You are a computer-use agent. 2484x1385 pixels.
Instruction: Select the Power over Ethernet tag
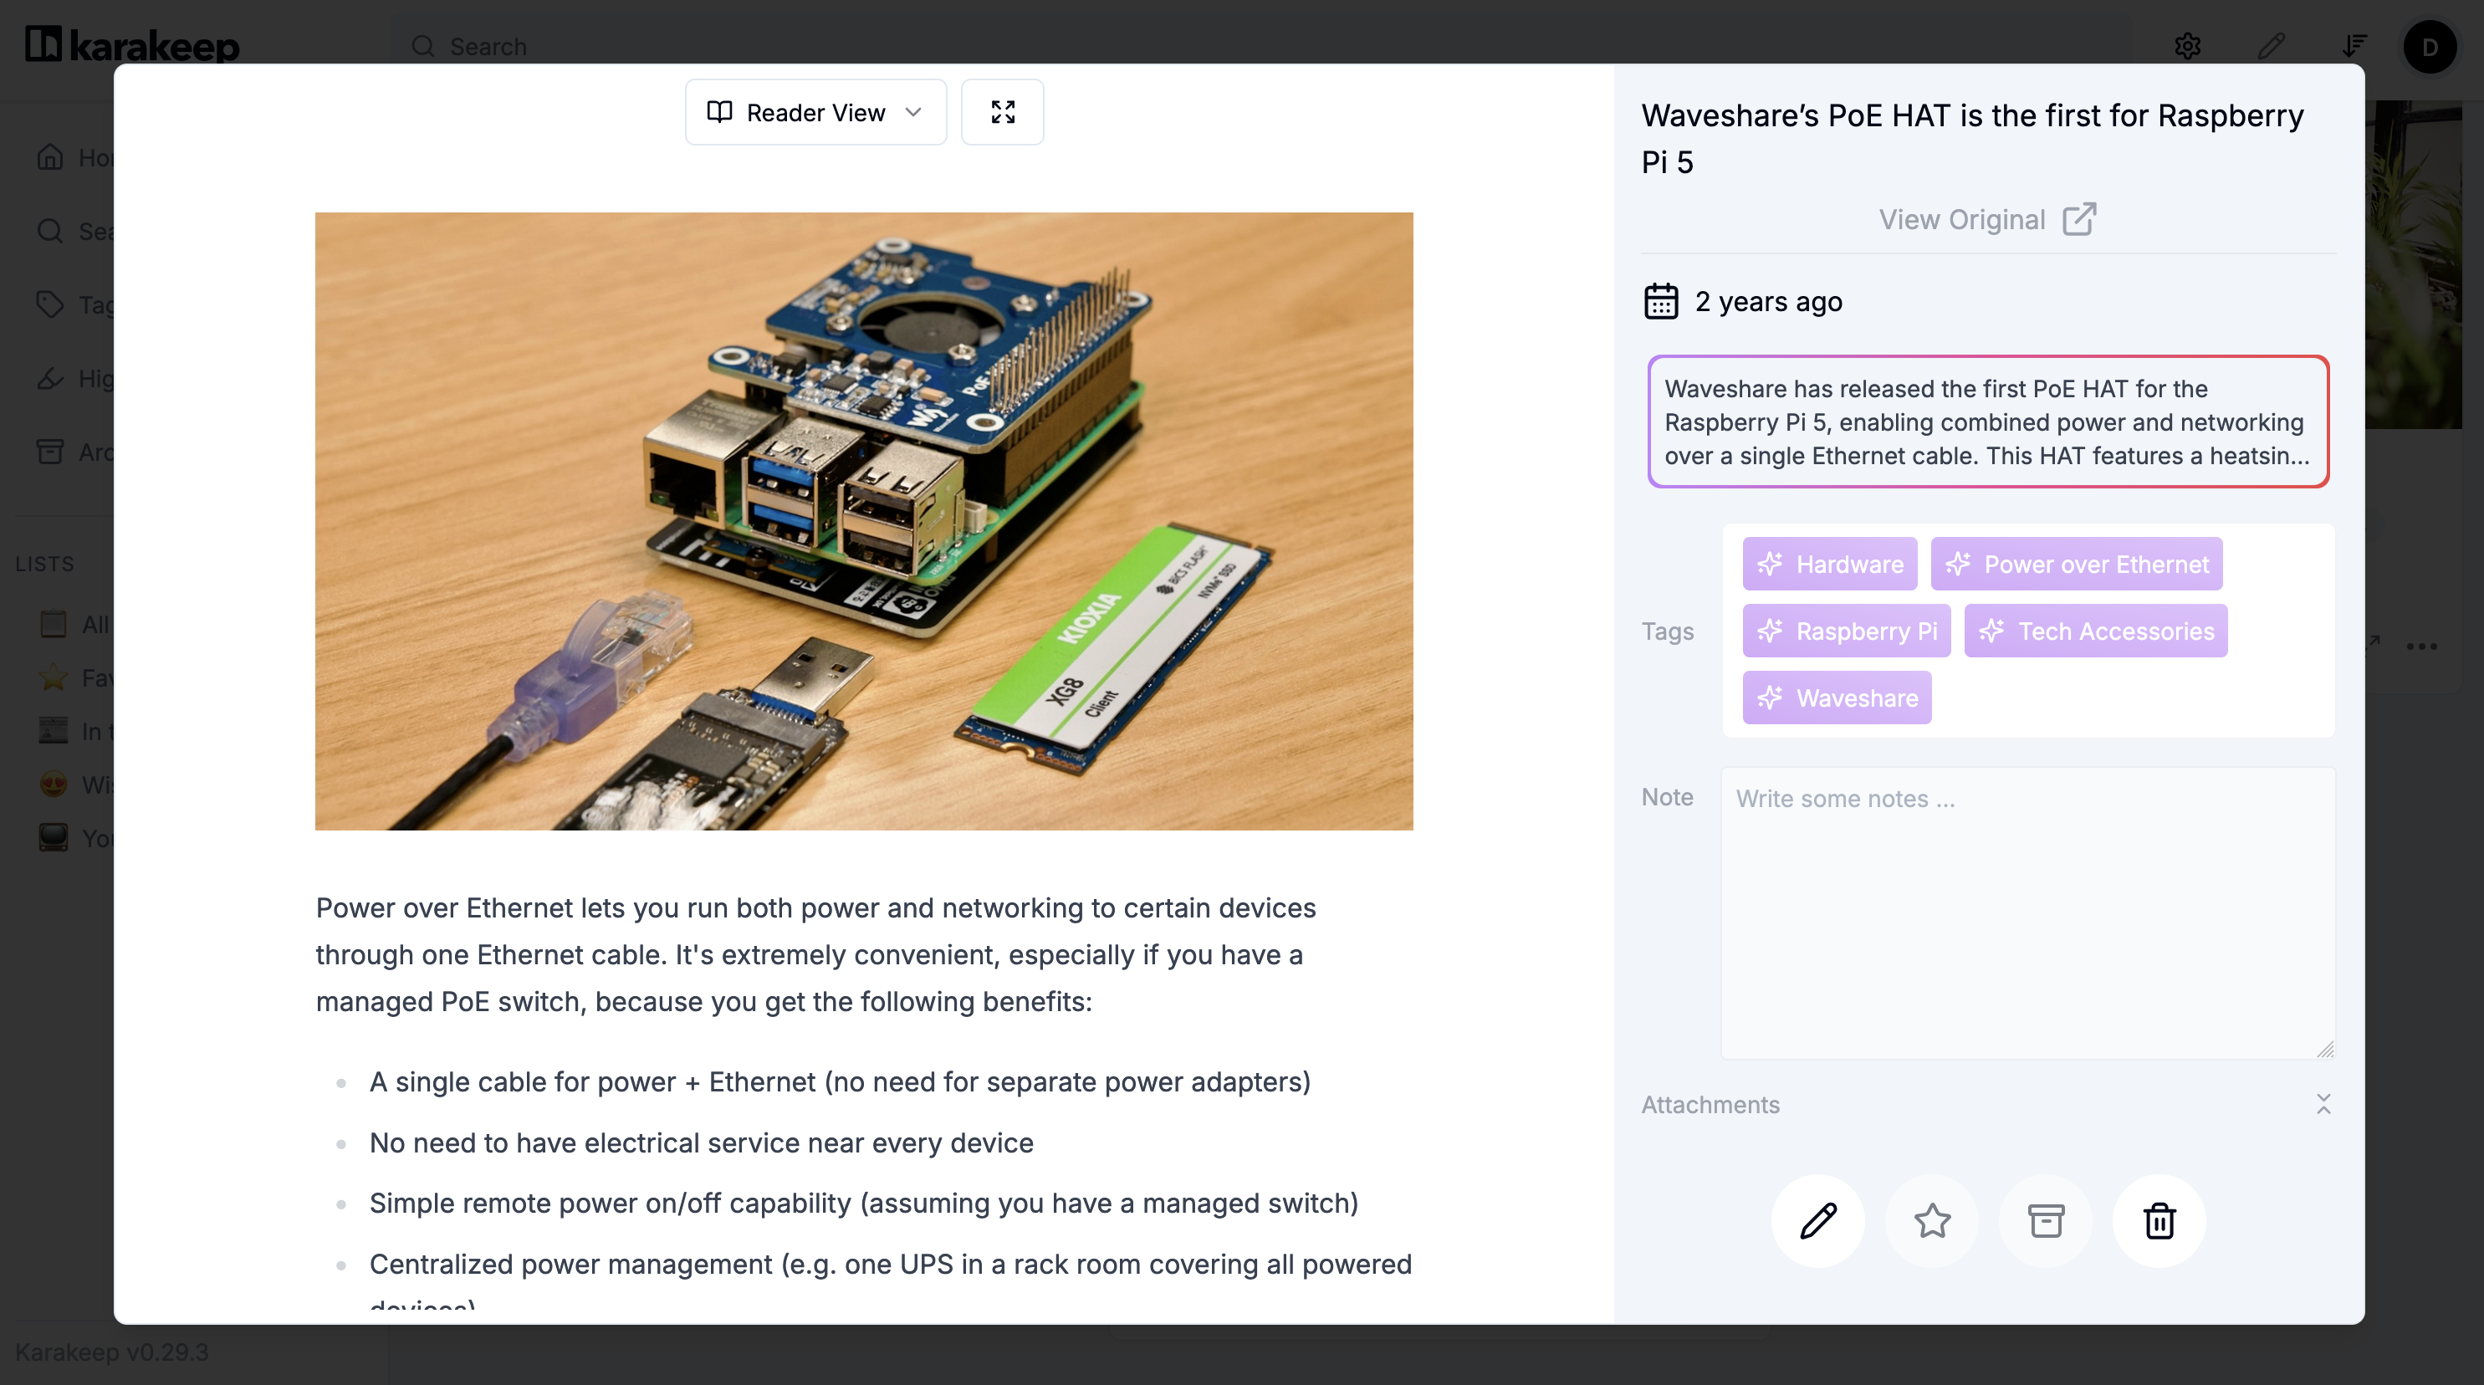click(x=2076, y=565)
